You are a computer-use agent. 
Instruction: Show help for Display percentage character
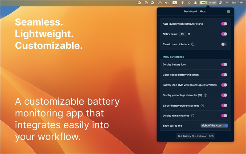pyautogui.click(x=205, y=95)
